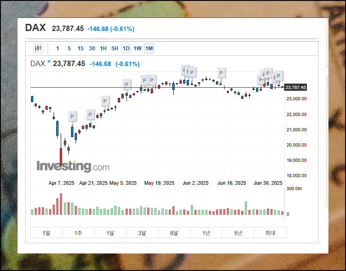This screenshot has height=271, width=346.
Task: Show the 6달 time range
Action: point(174,233)
